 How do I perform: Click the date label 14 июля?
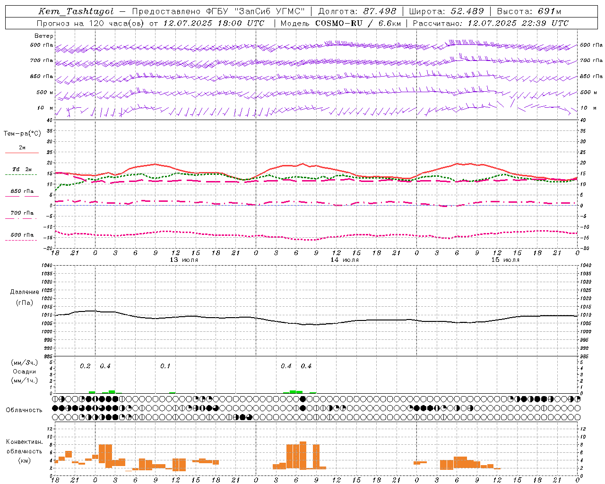tap(345, 260)
